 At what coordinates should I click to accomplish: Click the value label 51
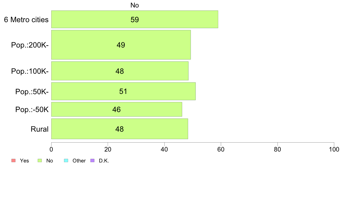point(123,91)
